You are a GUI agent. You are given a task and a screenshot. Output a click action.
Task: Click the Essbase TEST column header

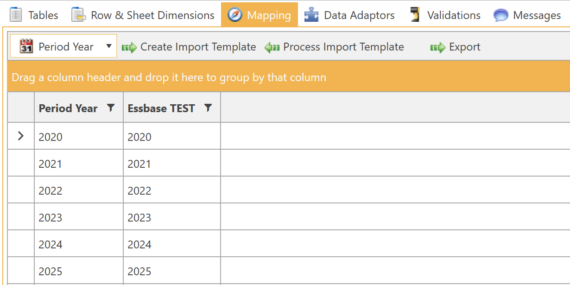click(x=161, y=108)
